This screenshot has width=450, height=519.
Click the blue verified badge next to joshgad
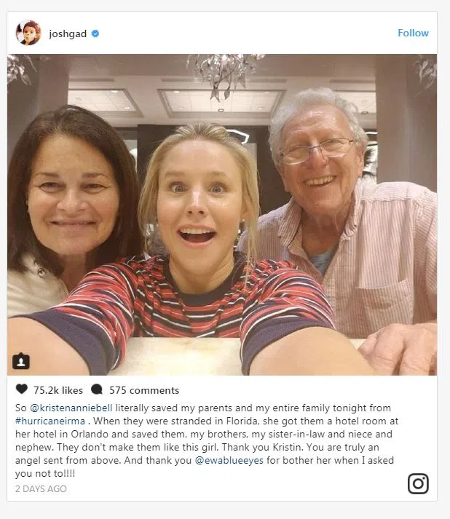click(95, 33)
